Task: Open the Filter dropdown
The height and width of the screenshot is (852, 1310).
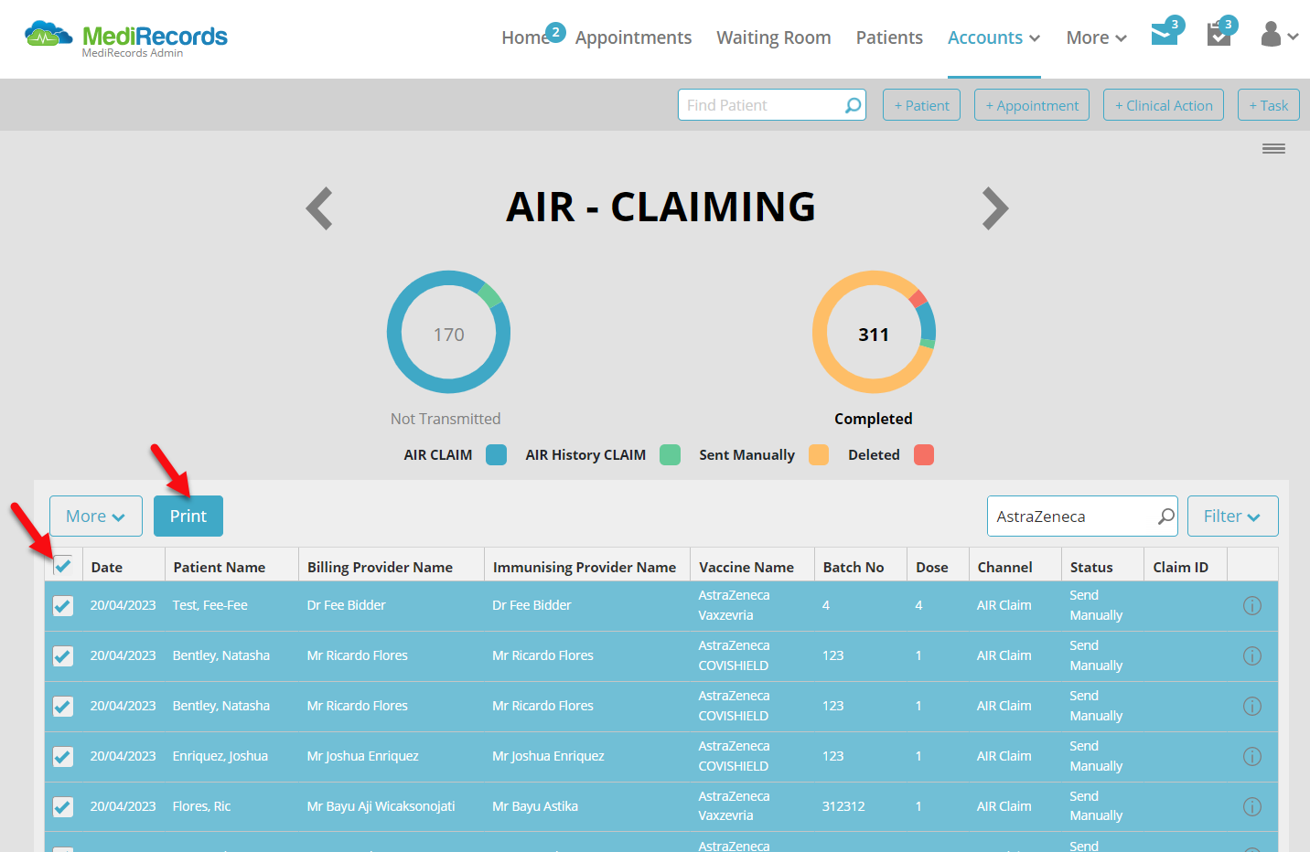Action: pos(1232,517)
